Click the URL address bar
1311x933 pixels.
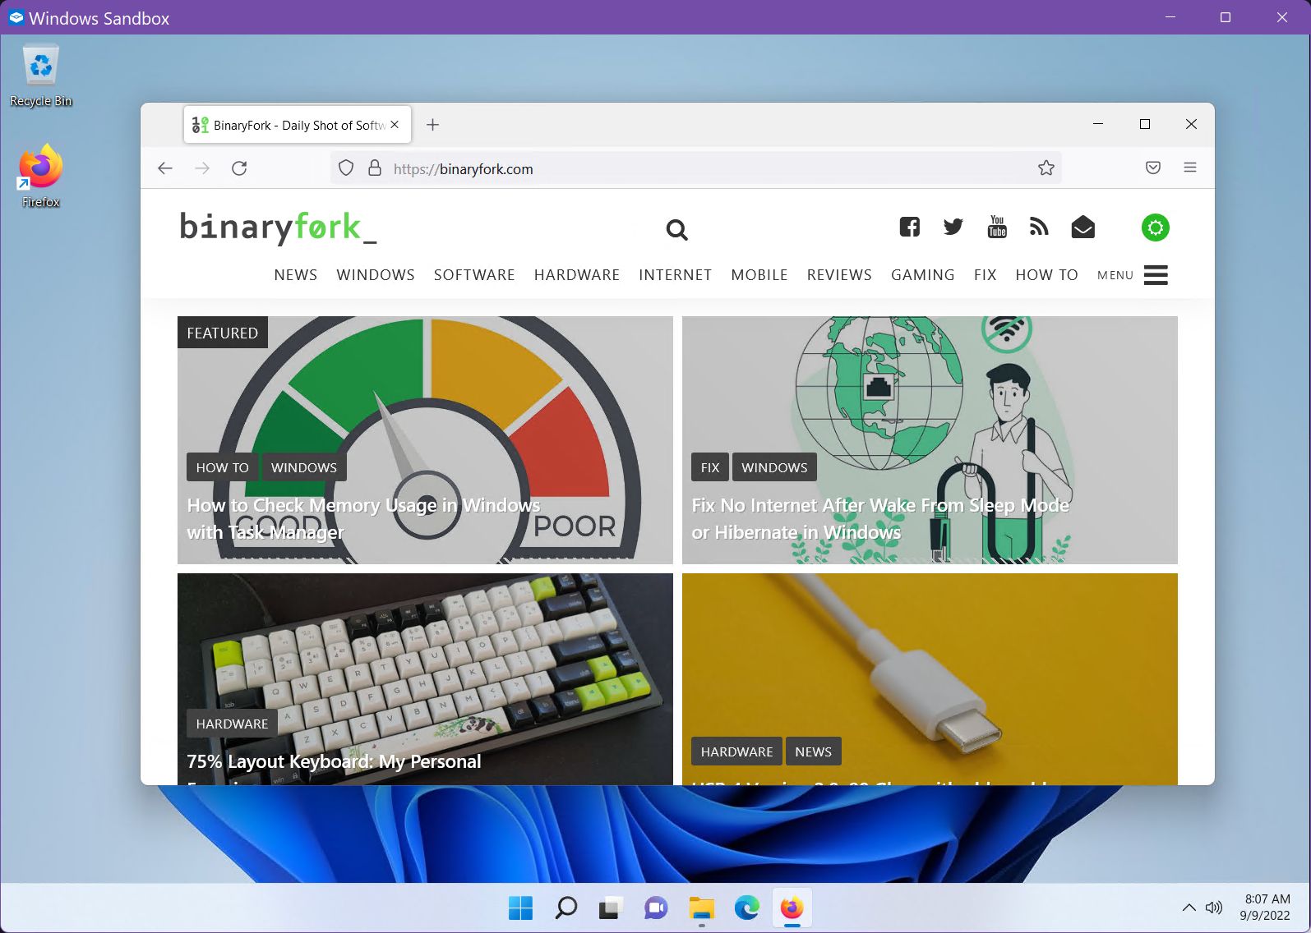tap(695, 168)
